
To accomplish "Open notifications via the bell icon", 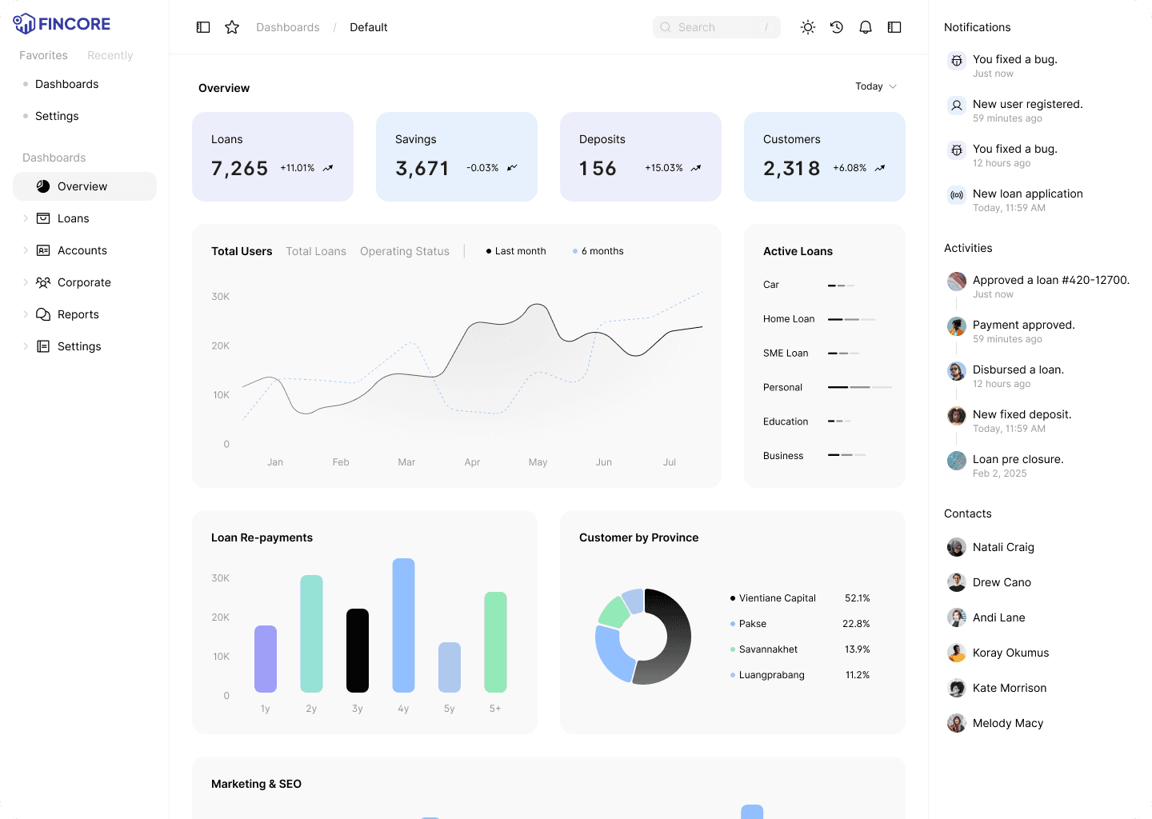I will 865,26.
